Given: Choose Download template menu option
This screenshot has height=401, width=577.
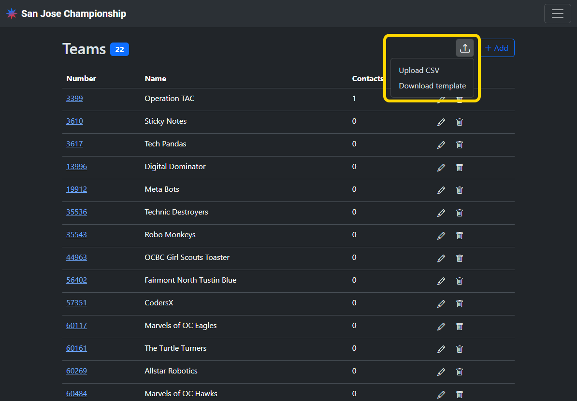Looking at the screenshot, I should [x=432, y=86].
